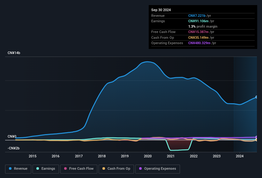Click the Free Cash Flow label in tooltip
Viewport: 262px width, 178px height.
coord(163,32)
